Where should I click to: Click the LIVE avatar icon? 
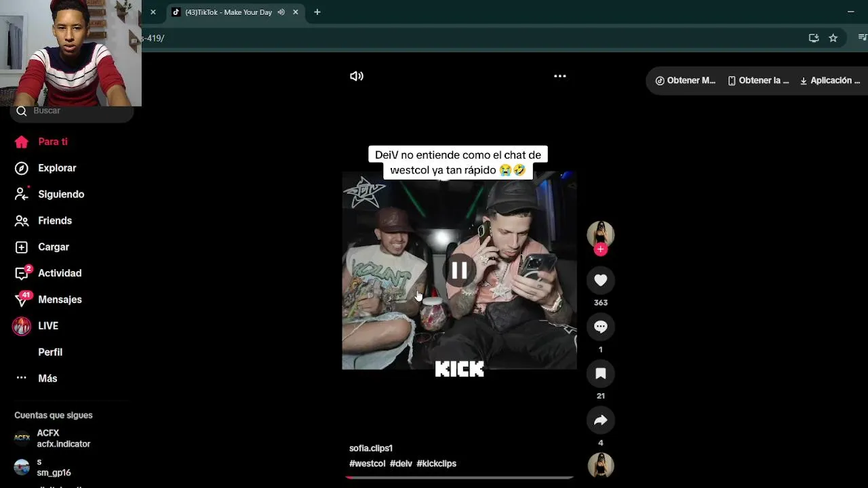pos(22,326)
